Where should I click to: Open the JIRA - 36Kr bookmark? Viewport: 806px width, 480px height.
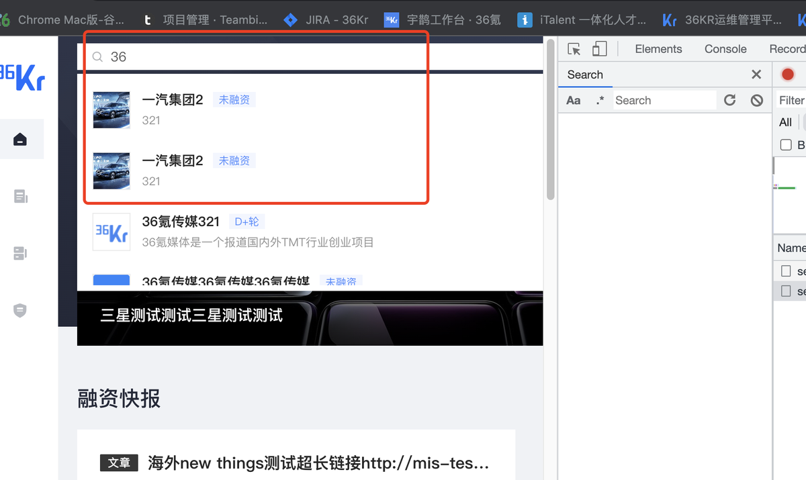pyautogui.click(x=326, y=20)
